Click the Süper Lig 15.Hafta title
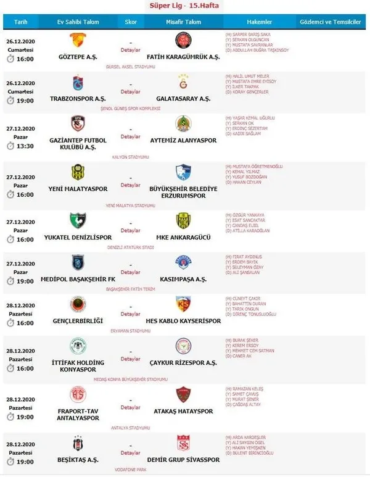370x477 pixels. pyautogui.click(x=184, y=6)
